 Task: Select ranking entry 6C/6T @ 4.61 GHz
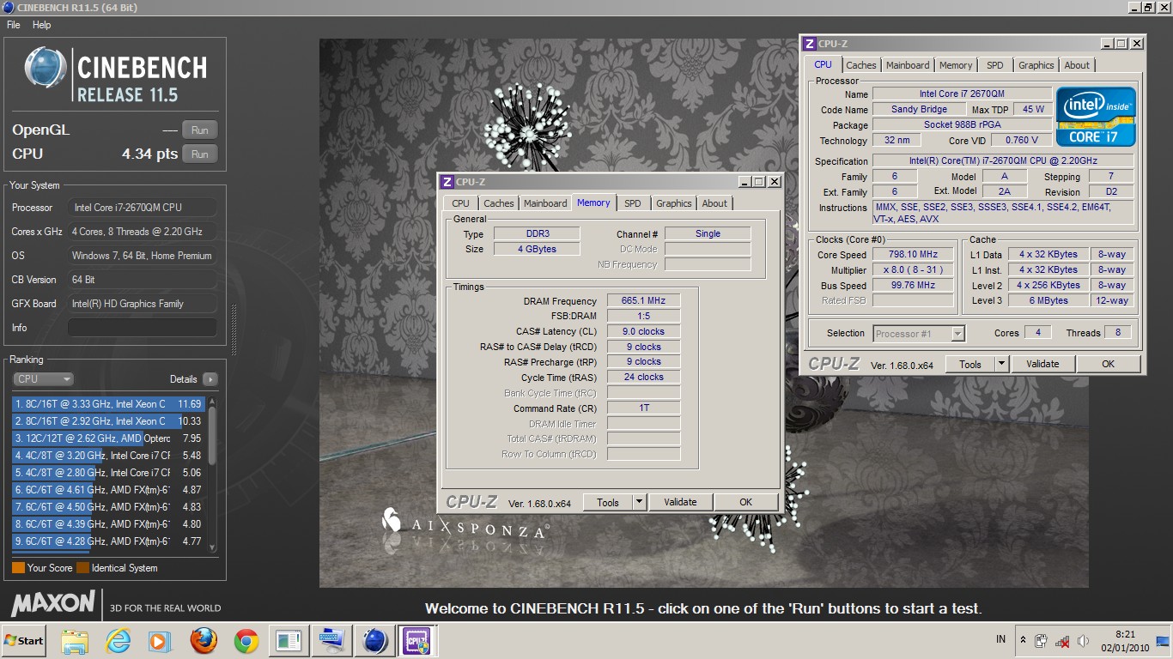tap(107, 490)
